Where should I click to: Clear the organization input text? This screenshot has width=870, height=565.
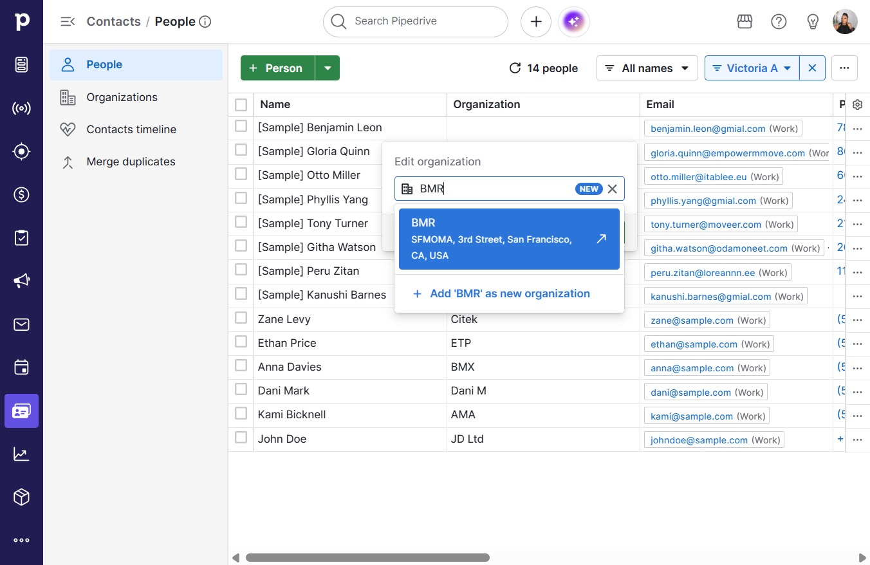point(613,189)
